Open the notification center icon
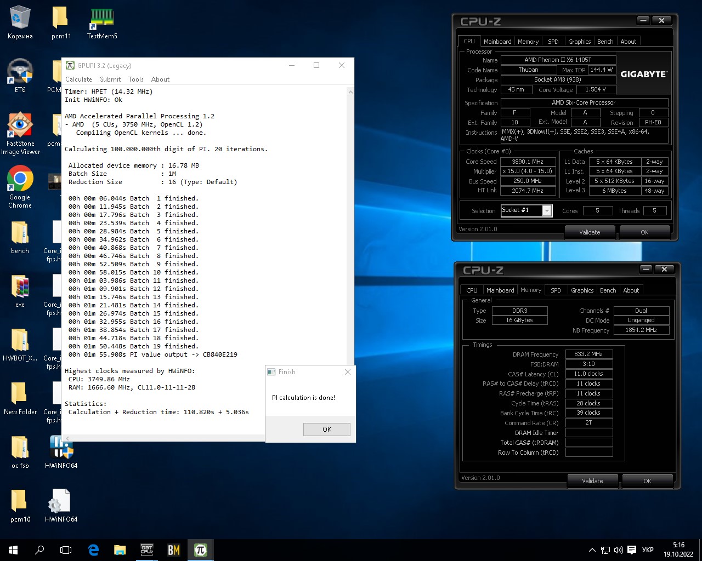 (632, 550)
